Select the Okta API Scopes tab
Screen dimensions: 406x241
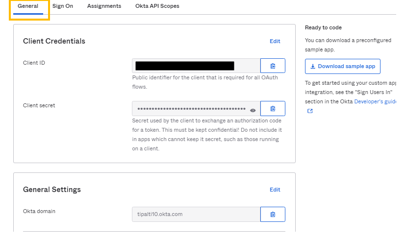coord(157,6)
